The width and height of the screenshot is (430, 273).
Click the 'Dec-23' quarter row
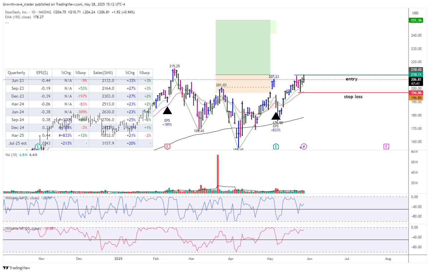pyautogui.click(x=79, y=96)
